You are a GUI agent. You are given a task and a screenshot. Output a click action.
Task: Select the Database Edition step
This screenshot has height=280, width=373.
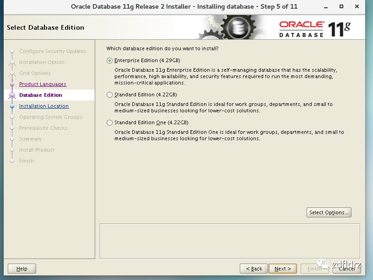point(41,95)
